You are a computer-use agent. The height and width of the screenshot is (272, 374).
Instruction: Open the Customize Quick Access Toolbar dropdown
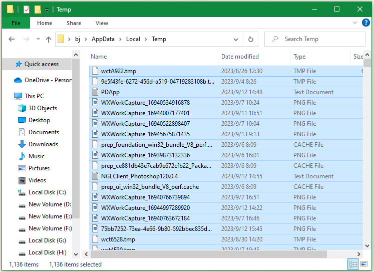tap(47, 10)
